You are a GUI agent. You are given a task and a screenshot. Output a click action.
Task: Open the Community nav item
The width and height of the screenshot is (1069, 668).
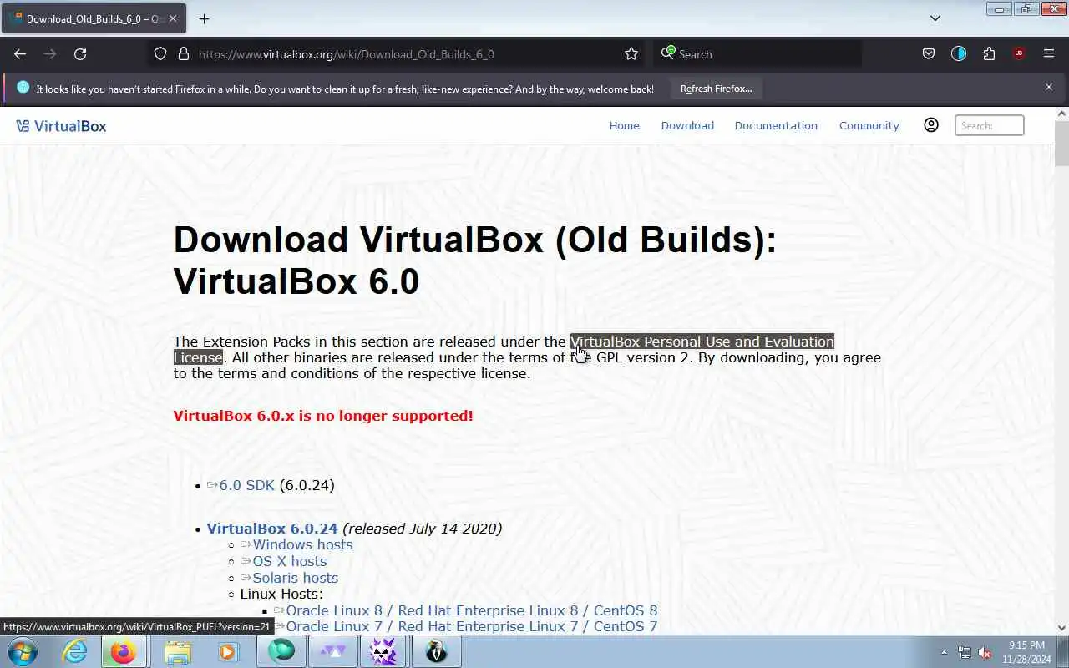[869, 125]
